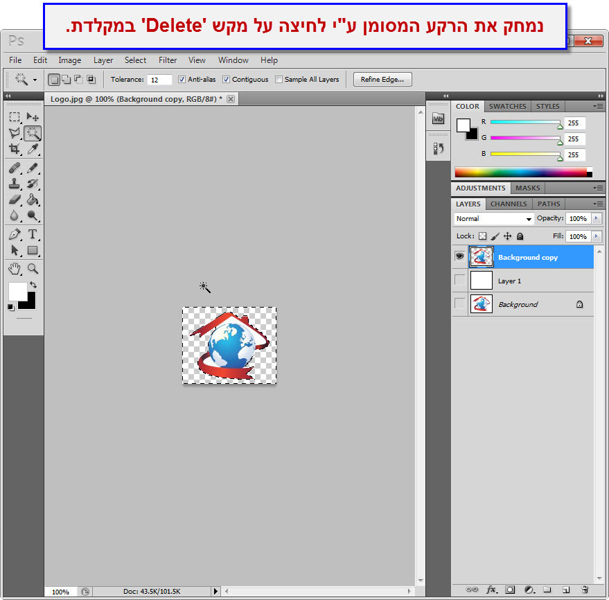609x600 pixels.
Task: Disable the Anti-alias option
Action: [183, 79]
